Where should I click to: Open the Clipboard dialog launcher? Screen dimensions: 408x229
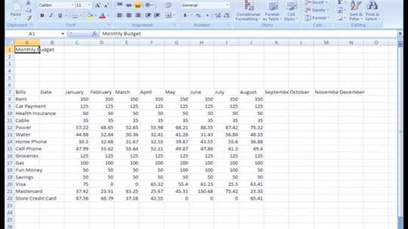point(31,25)
